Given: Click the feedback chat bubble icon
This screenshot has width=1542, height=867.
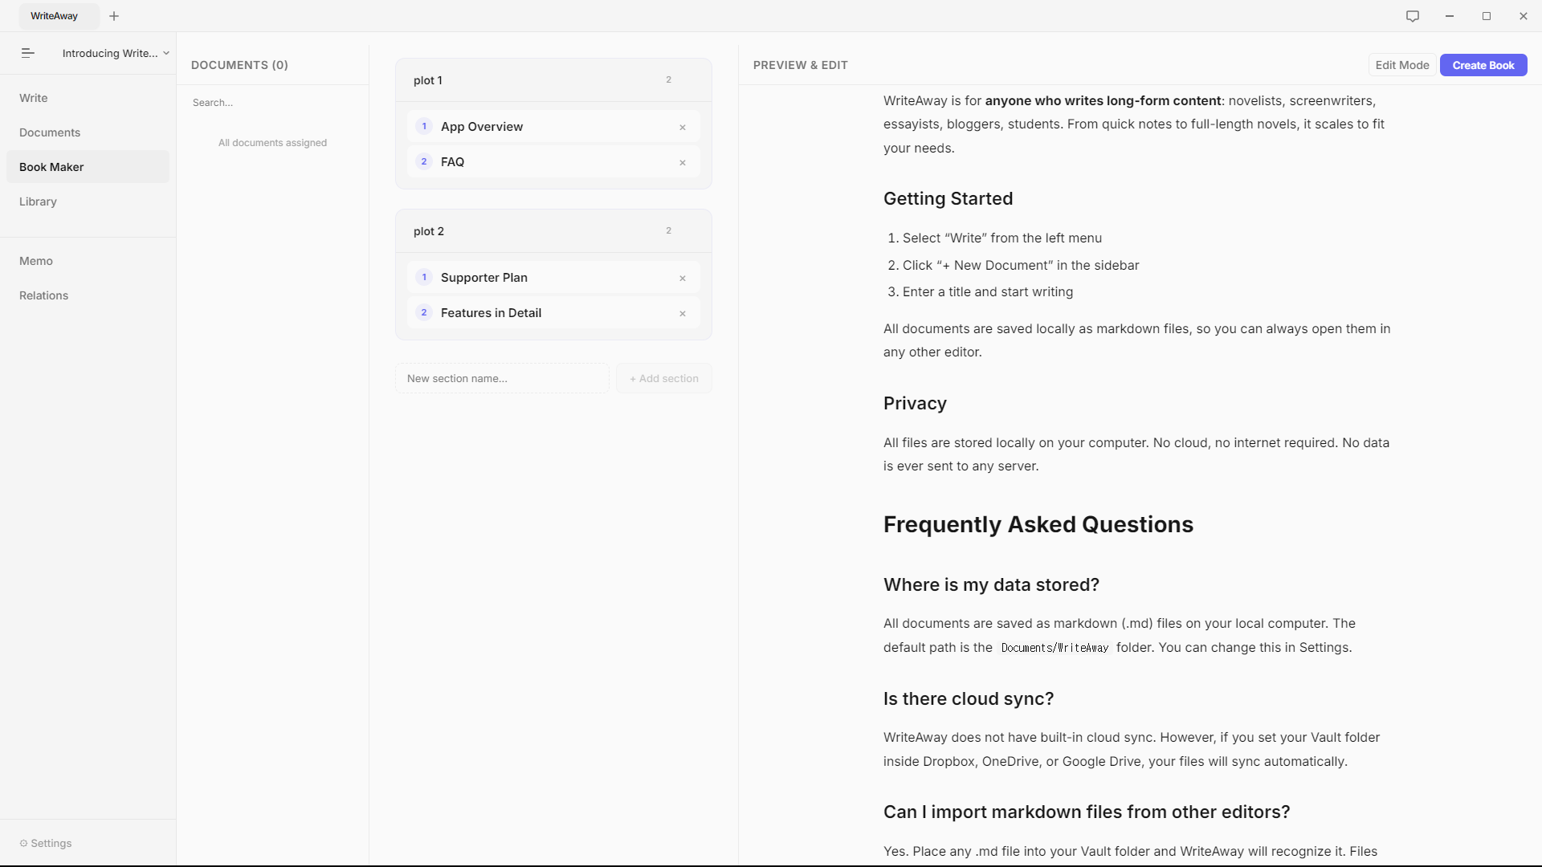Looking at the screenshot, I should coord(1413,16).
